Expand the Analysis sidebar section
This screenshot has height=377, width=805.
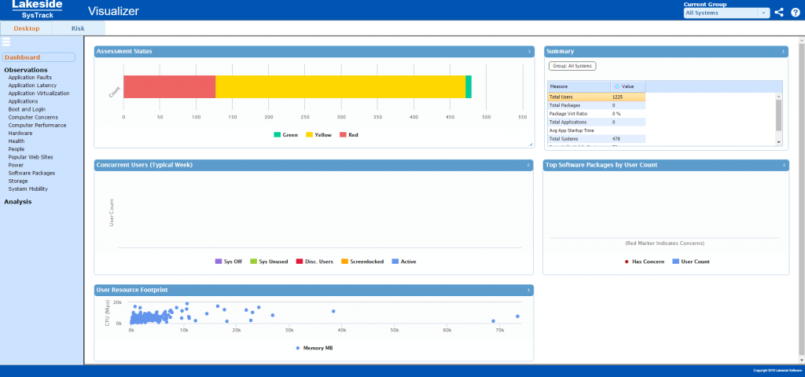pos(17,202)
